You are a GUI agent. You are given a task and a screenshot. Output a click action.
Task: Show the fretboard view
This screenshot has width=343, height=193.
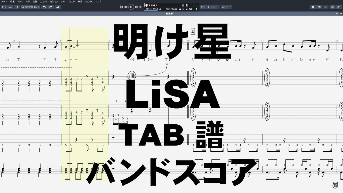coord(313,7)
